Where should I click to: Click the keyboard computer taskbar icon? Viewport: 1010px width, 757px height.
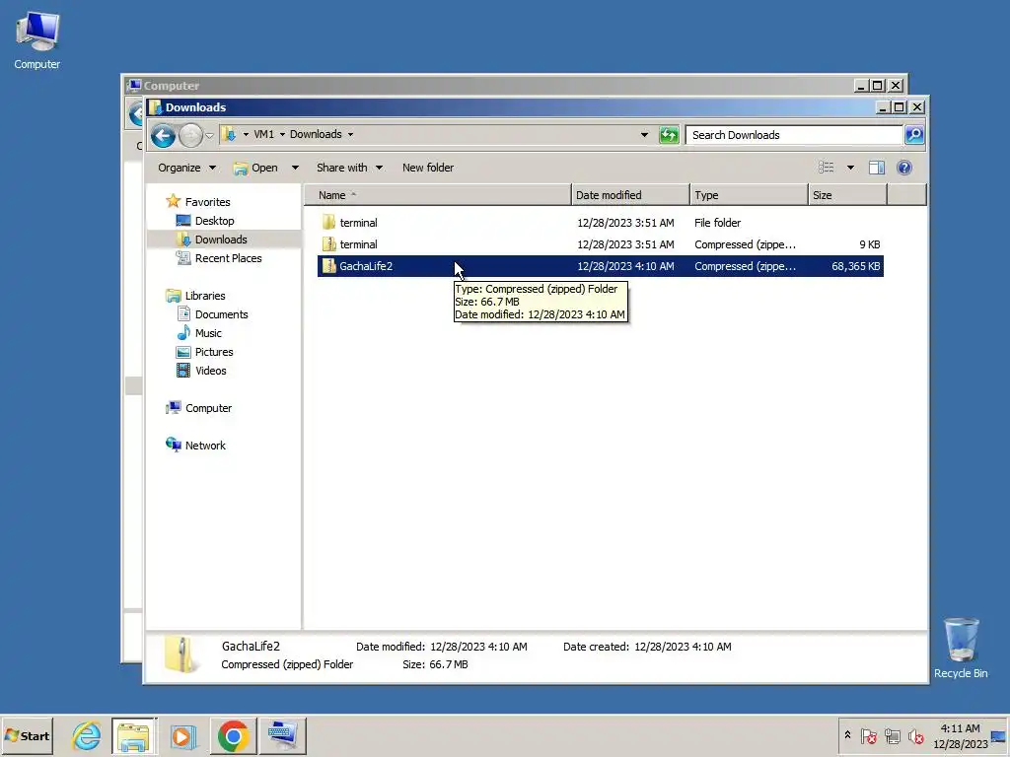coord(283,735)
